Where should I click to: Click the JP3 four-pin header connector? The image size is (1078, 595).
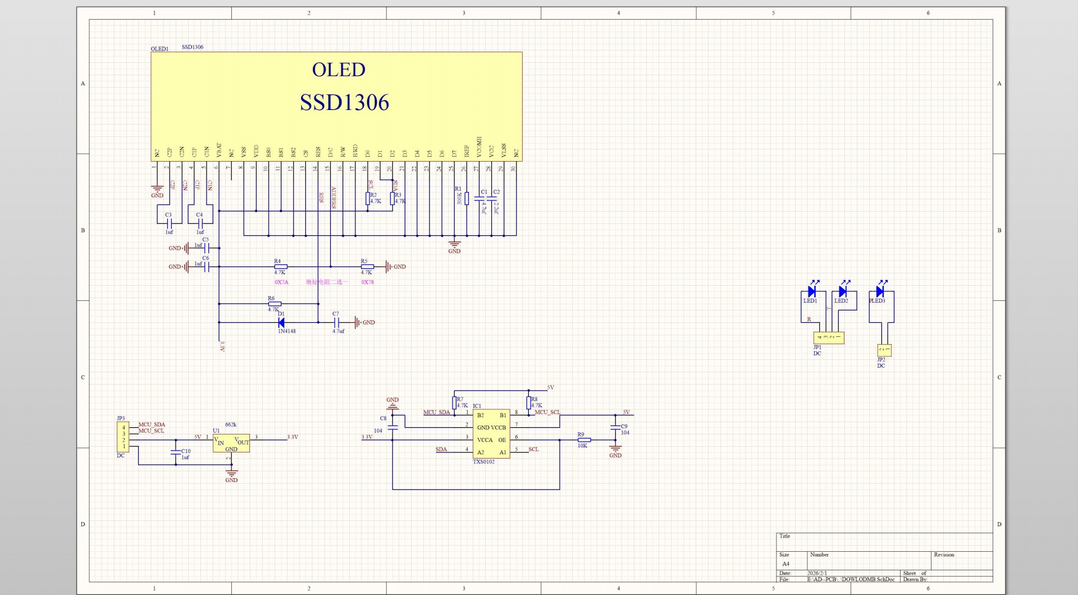tap(122, 437)
